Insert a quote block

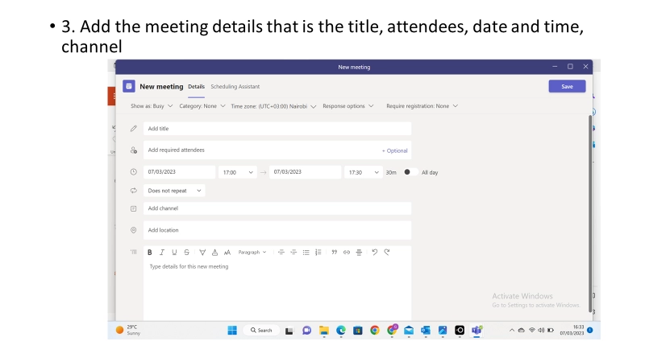point(335,253)
